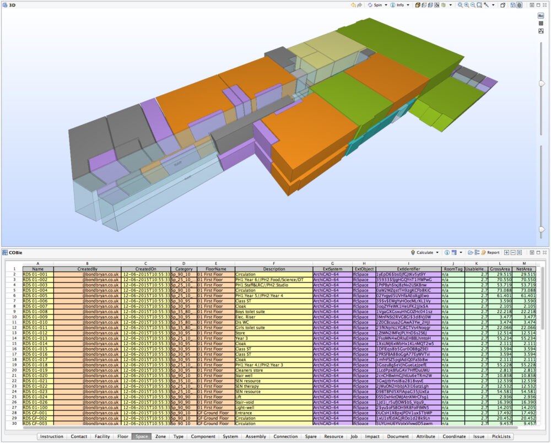The width and height of the screenshot is (551, 443).
Task: Click the Info tool in 3D toolbar
Action: 397,6
